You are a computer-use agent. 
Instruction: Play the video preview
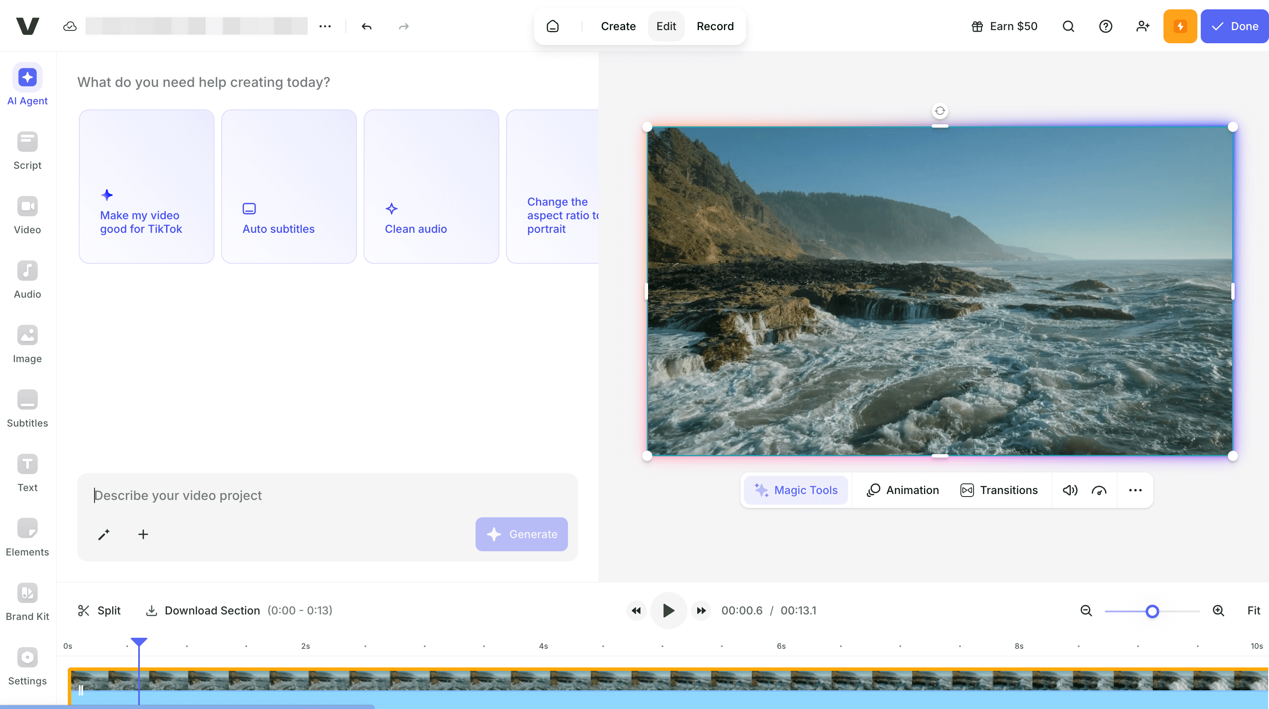point(668,611)
